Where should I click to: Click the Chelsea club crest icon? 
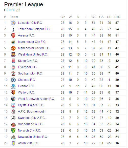pos(13,80)
